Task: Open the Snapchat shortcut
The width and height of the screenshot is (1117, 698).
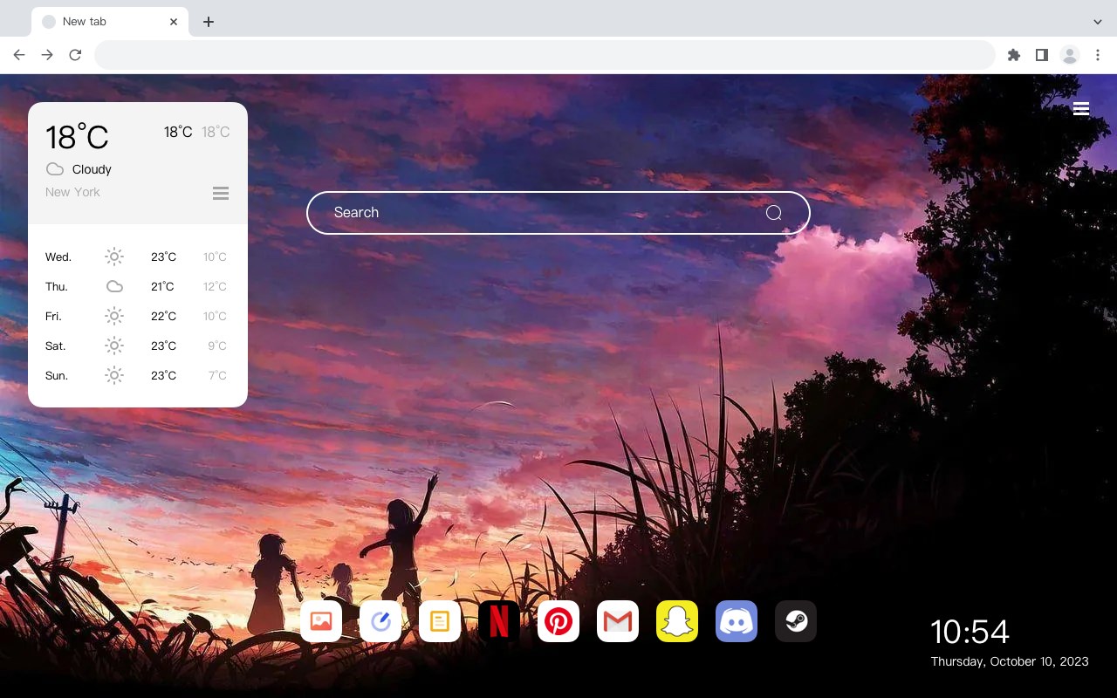Action: pos(677,621)
